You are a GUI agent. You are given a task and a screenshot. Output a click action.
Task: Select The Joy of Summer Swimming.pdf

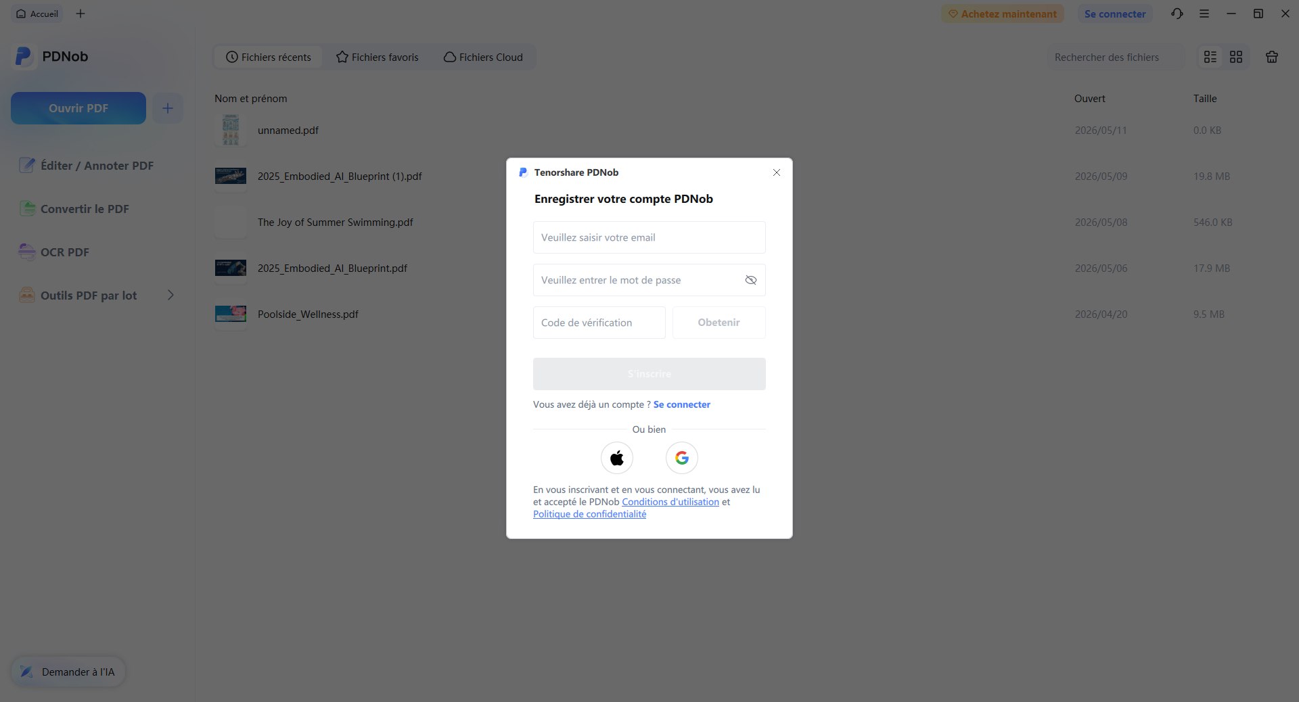click(x=335, y=223)
